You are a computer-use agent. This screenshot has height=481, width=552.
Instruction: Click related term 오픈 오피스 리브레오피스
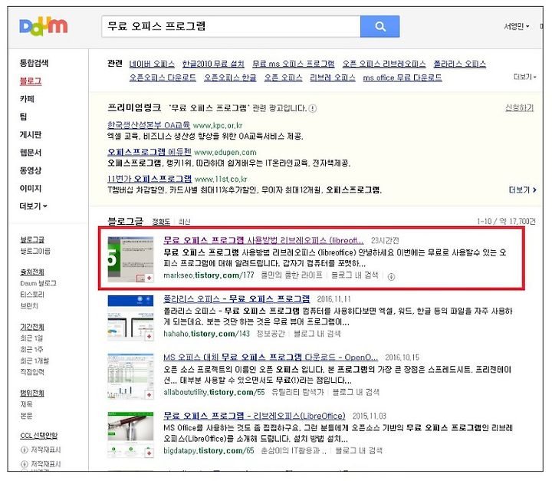pos(384,64)
